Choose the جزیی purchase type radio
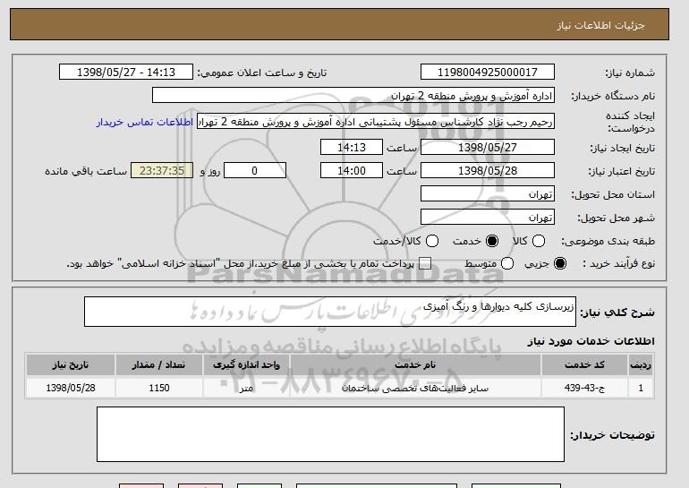The image size is (689, 488). pos(560,263)
